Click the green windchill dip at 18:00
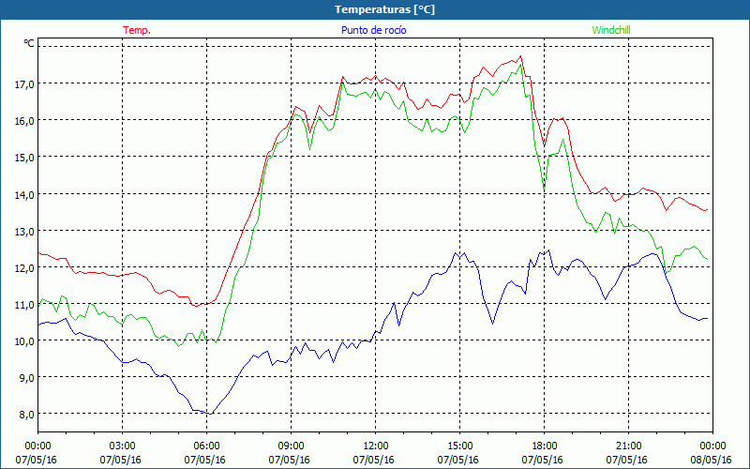 point(545,189)
